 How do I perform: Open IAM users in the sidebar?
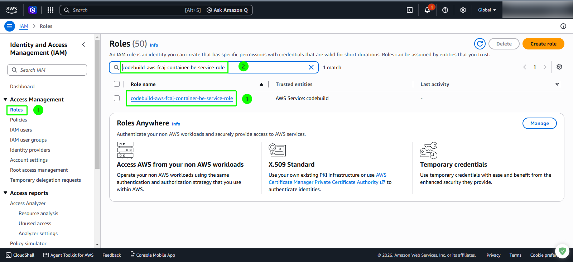[x=21, y=130]
